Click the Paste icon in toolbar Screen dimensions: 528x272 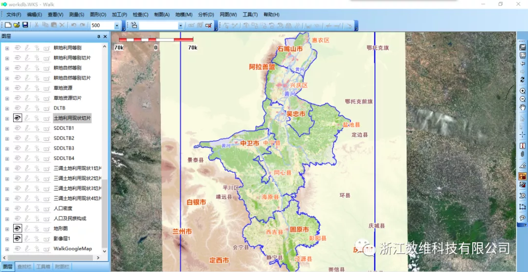click(54, 25)
